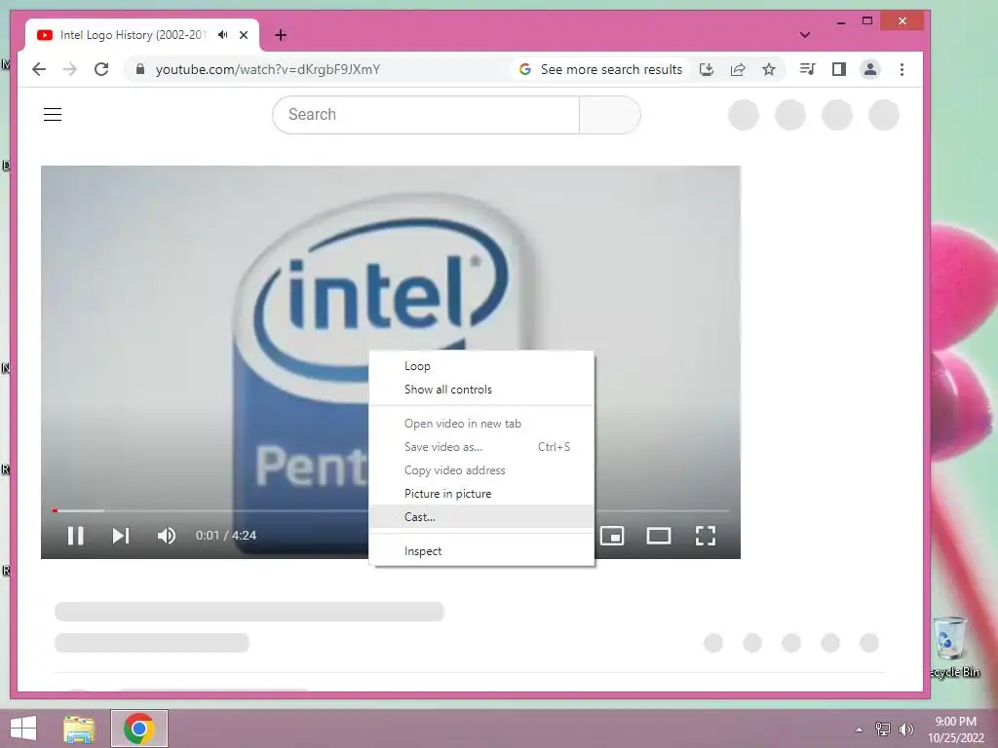Enable miniplayer mode
Viewport: 998px width, 748px height.
click(612, 536)
